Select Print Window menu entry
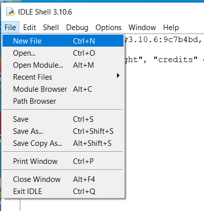 (63, 161)
